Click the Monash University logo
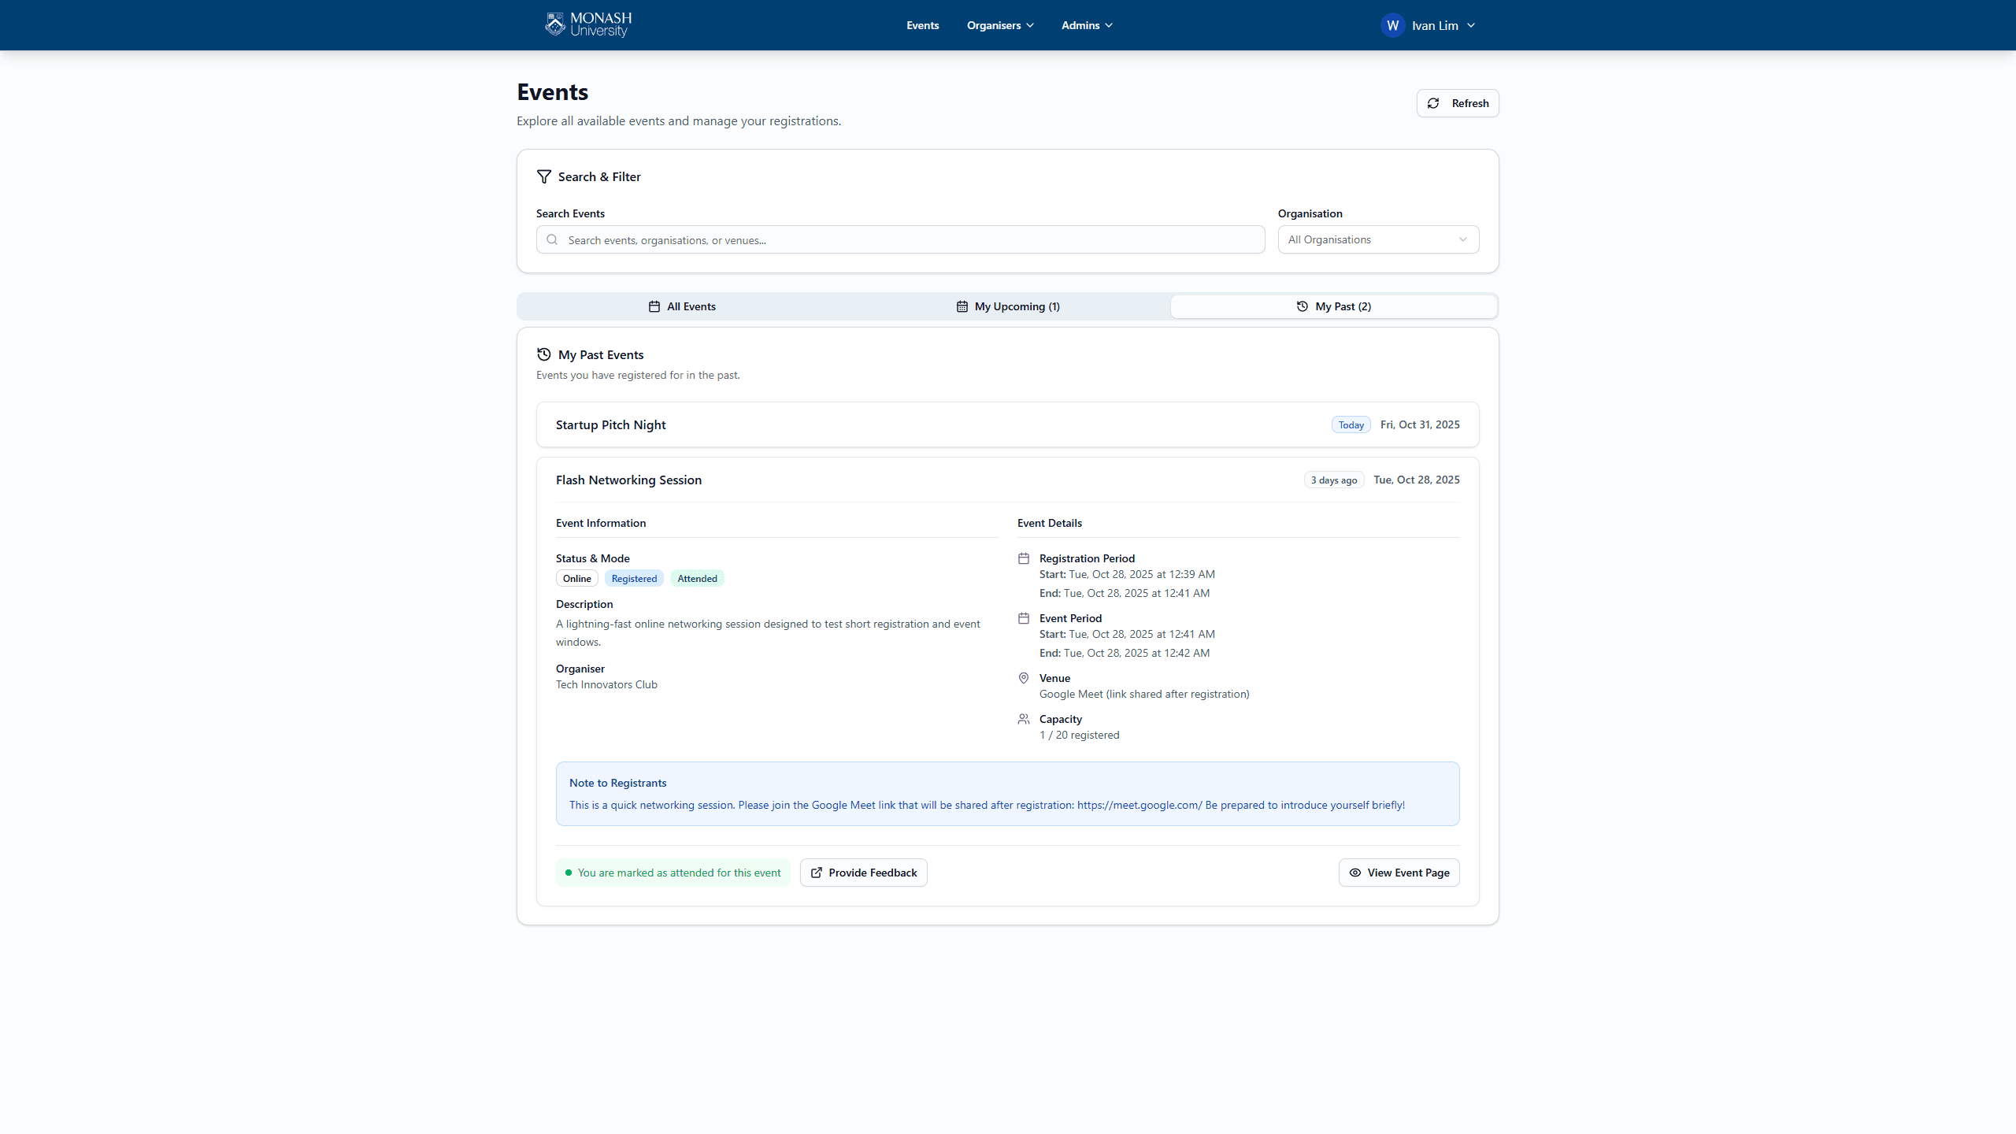2016x1134 pixels. click(588, 25)
